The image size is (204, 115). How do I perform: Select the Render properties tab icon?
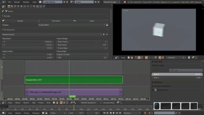(x=9, y=6)
